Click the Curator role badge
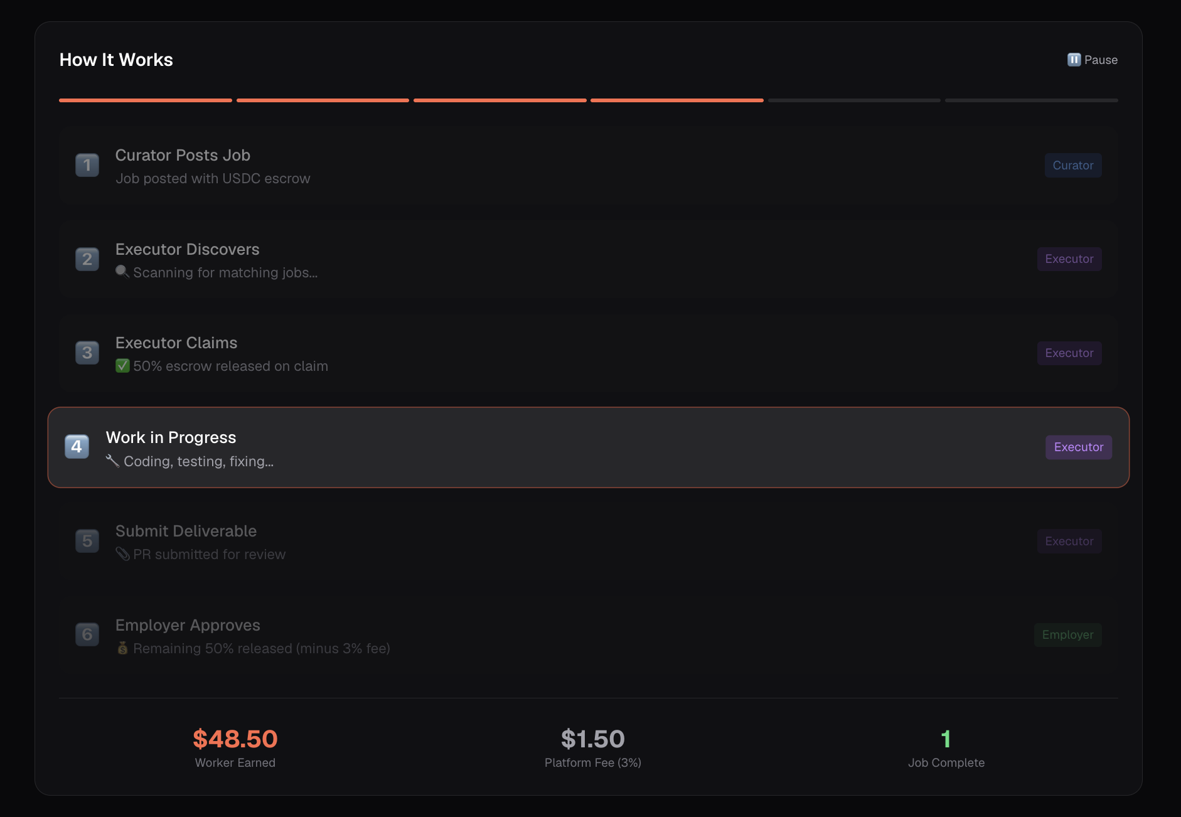 (1072, 166)
